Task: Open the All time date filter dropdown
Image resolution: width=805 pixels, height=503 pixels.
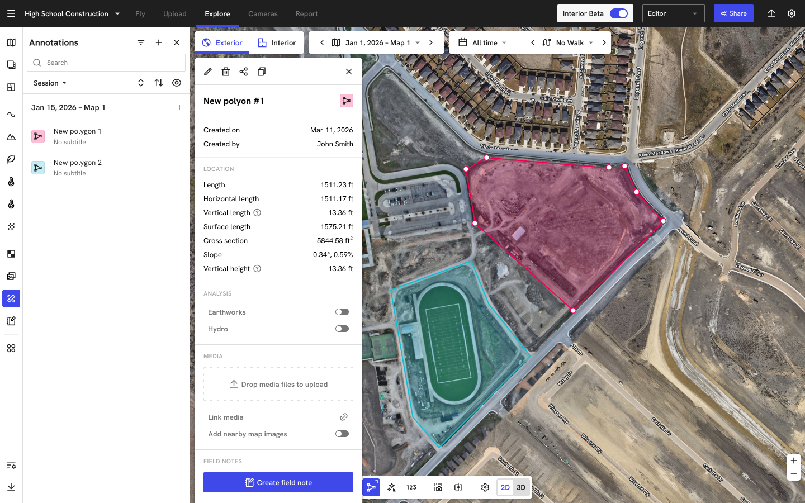Action: pyautogui.click(x=484, y=42)
